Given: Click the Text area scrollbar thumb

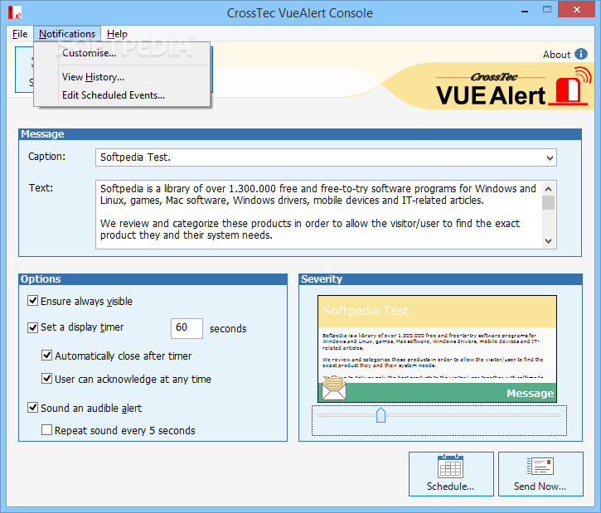Looking at the screenshot, I should tap(549, 203).
